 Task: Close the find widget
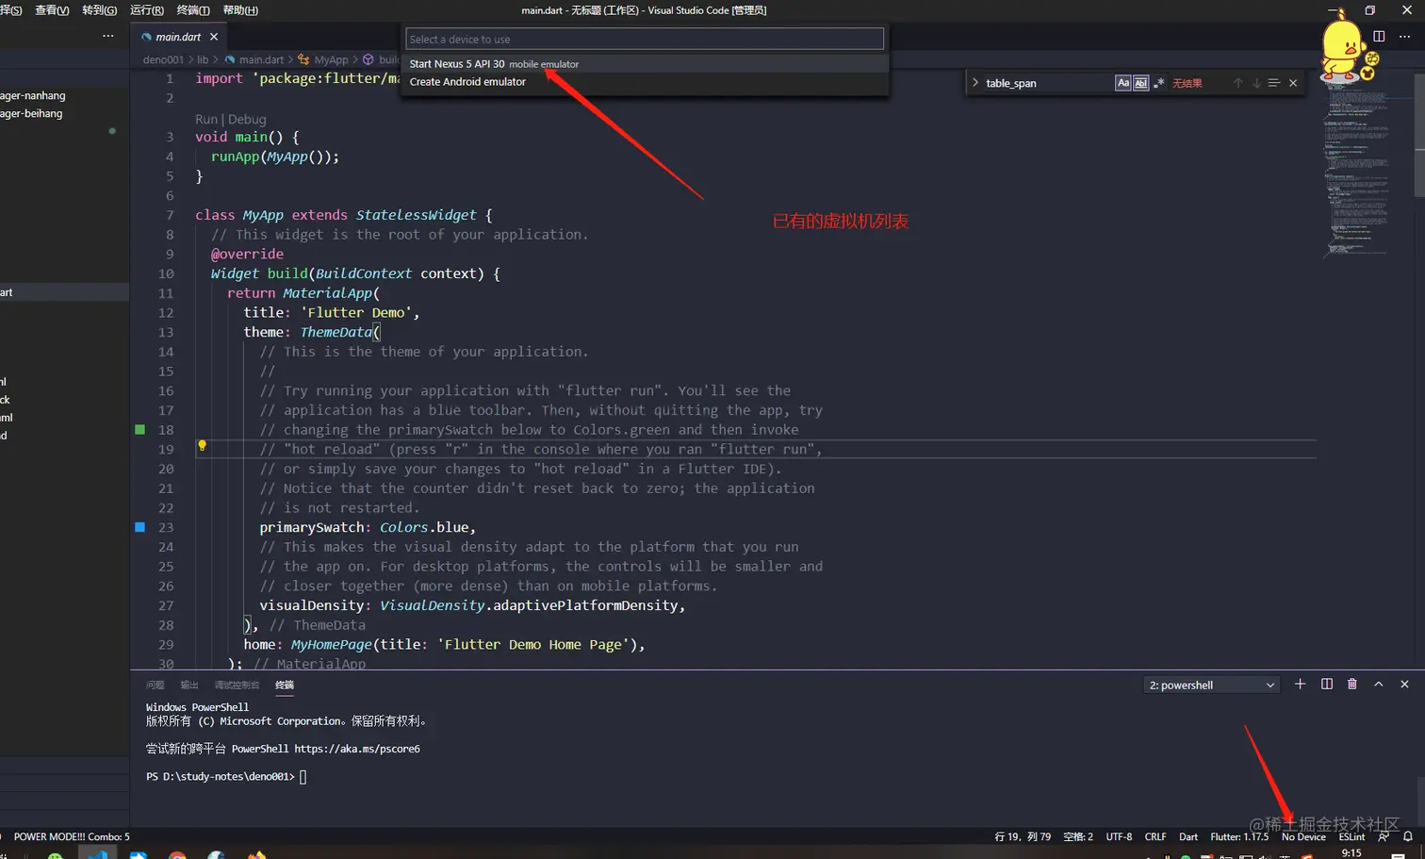(x=1293, y=83)
